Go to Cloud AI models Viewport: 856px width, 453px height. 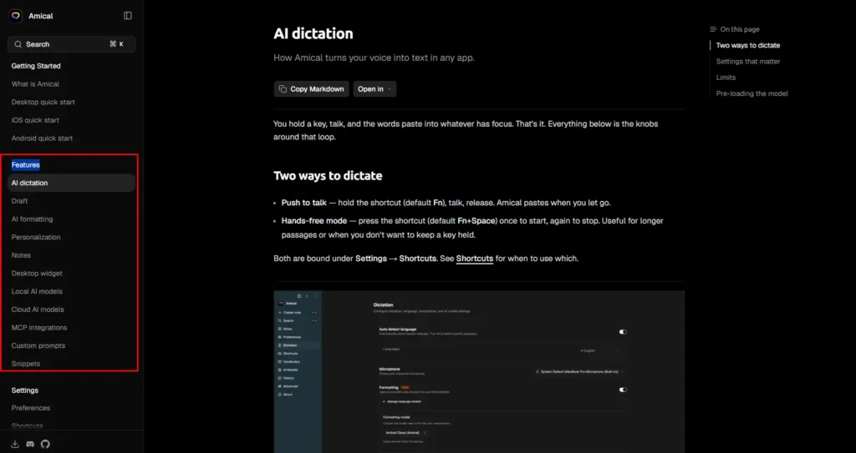(x=38, y=309)
